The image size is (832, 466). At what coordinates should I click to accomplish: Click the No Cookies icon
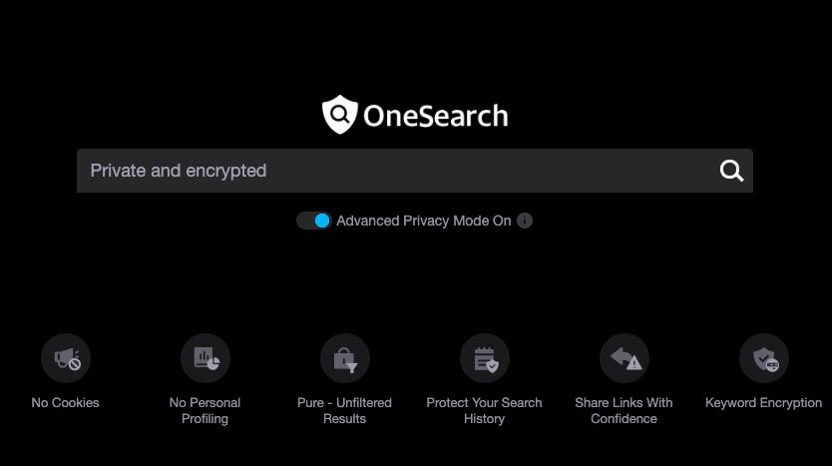[66, 358]
